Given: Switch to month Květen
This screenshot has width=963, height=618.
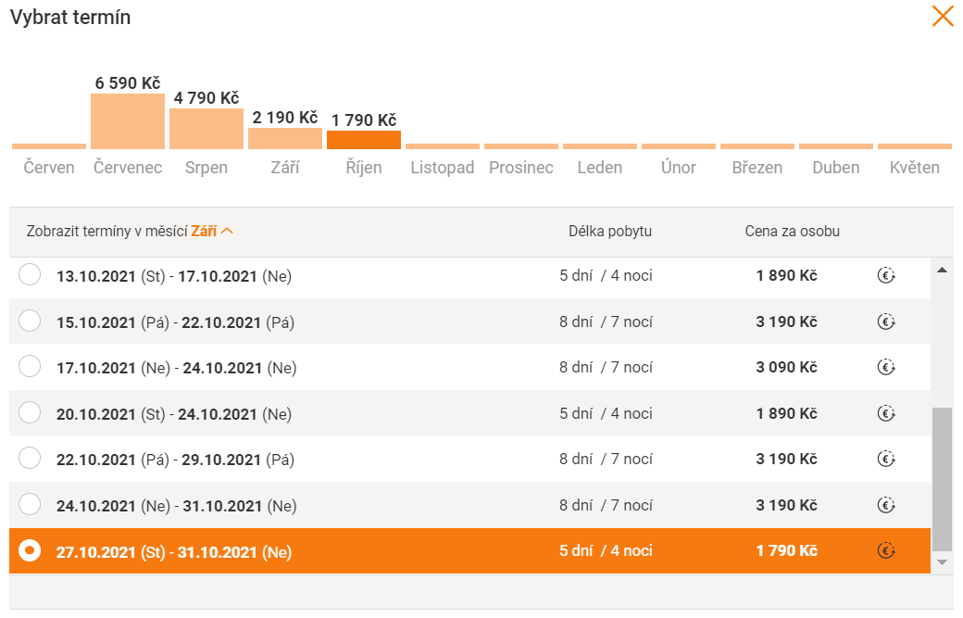Looking at the screenshot, I should click(x=914, y=167).
